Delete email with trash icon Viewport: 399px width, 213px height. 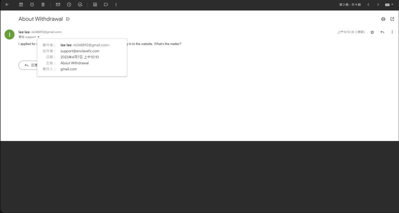[x=43, y=5]
